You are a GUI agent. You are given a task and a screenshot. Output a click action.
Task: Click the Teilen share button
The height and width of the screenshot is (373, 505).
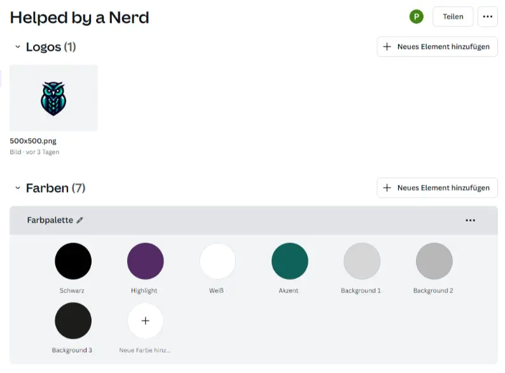(453, 17)
